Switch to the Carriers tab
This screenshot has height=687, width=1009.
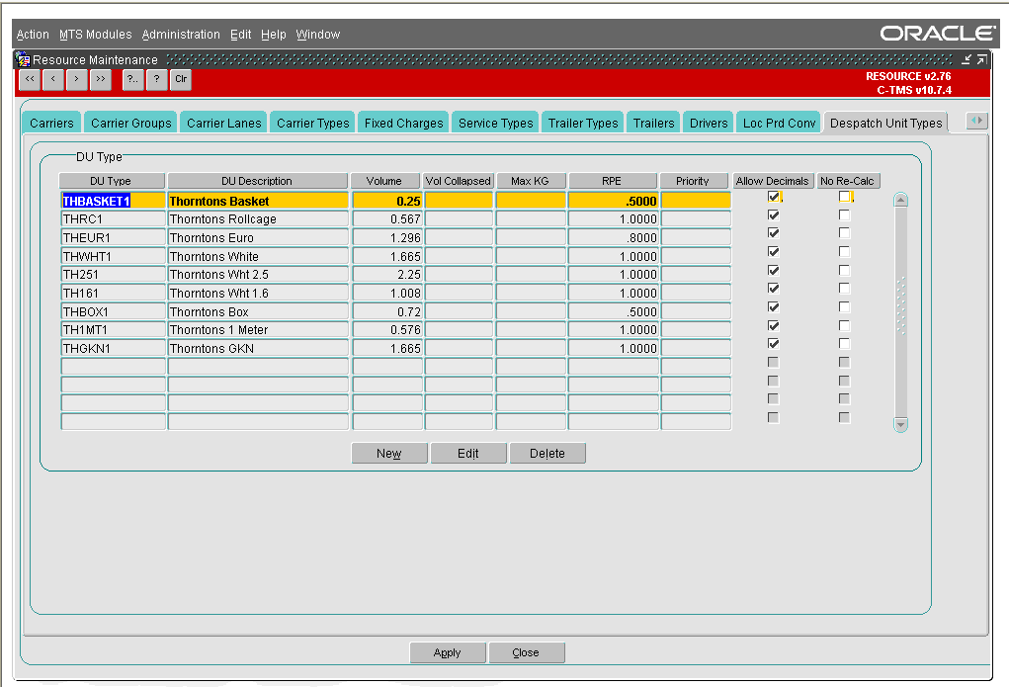point(51,123)
